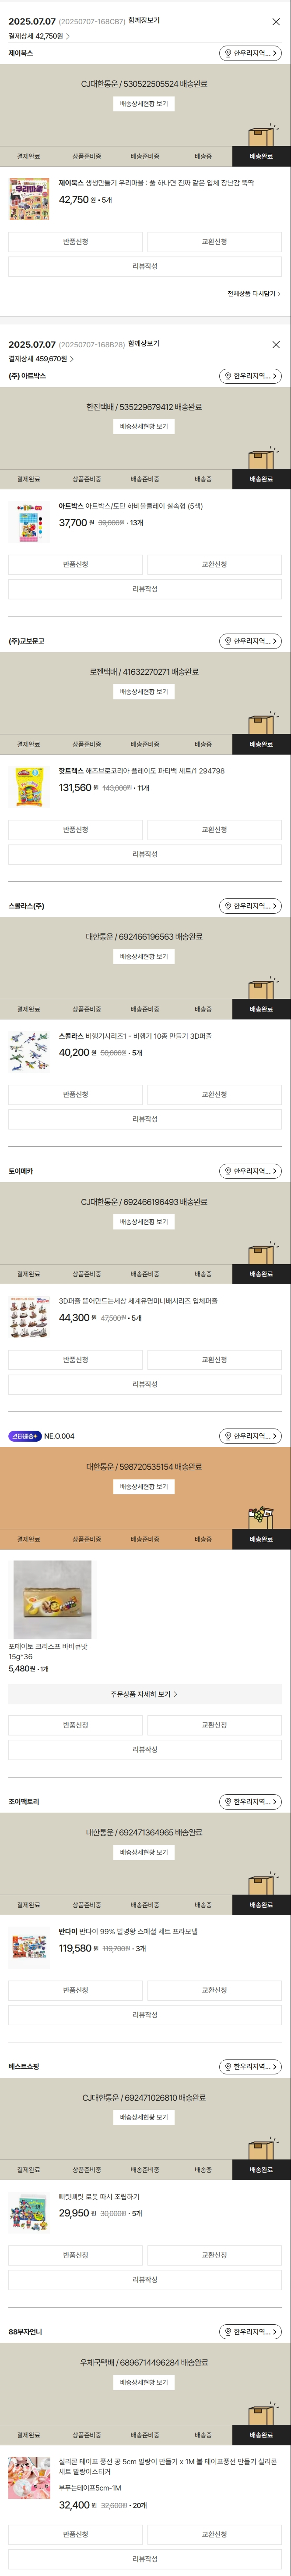
Task: Open the 포테이토 크리스프 snack image
Action: click(x=52, y=1599)
